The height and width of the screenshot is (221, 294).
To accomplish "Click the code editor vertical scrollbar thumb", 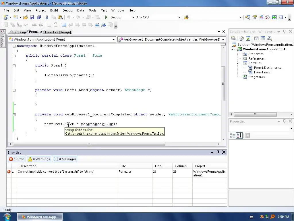I will (223, 84).
